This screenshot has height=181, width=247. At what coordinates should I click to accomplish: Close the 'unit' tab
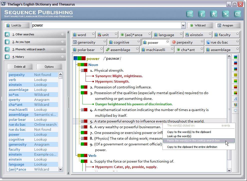click(116, 34)
